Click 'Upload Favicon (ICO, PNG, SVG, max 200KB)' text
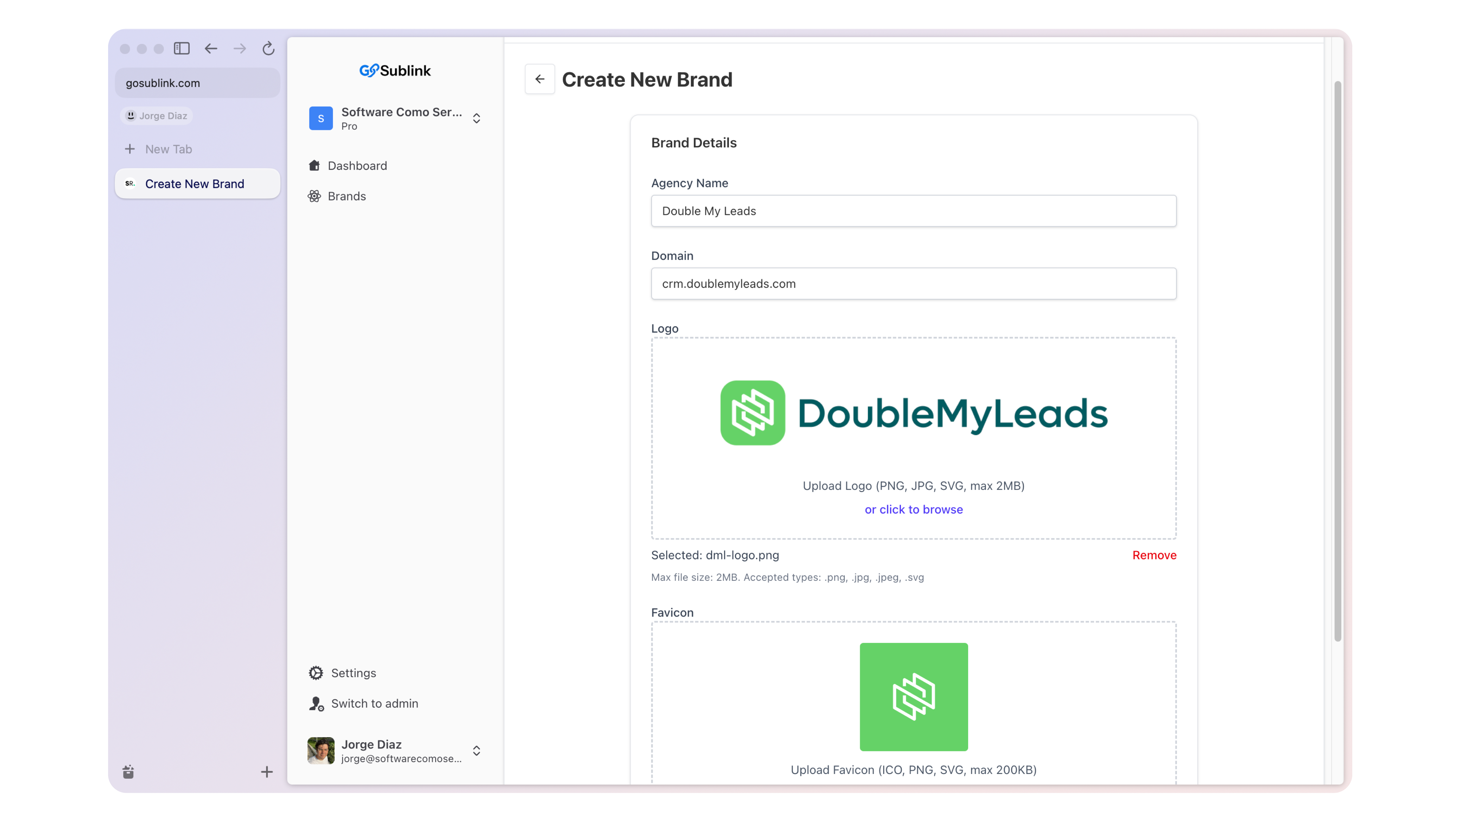The image size is (1461, 822). point(914,770)
